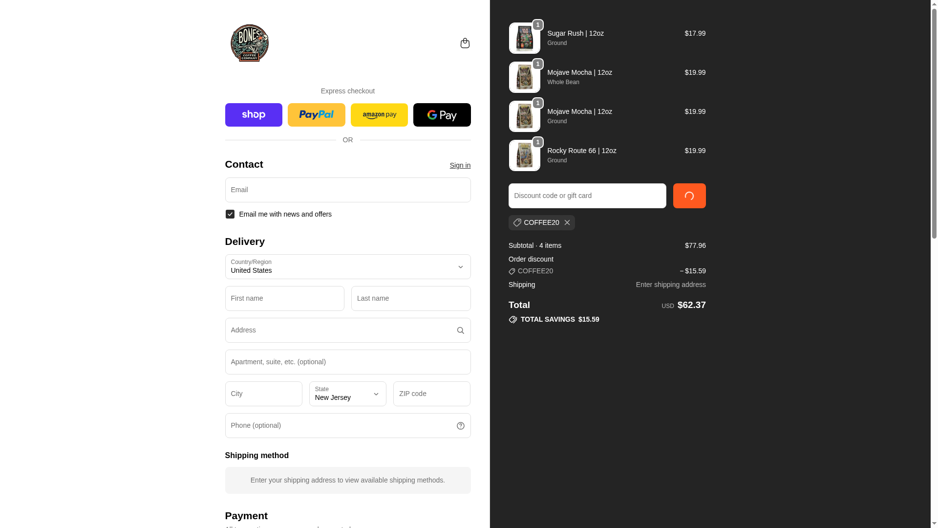This screenshot has height=528, width=938.
Task: Remove the COFFEE20 discount tag
Action: [567, 222]
